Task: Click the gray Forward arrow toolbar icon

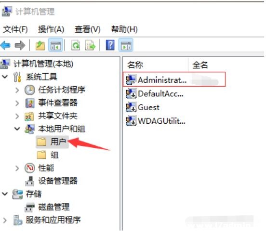Action: 20,45
